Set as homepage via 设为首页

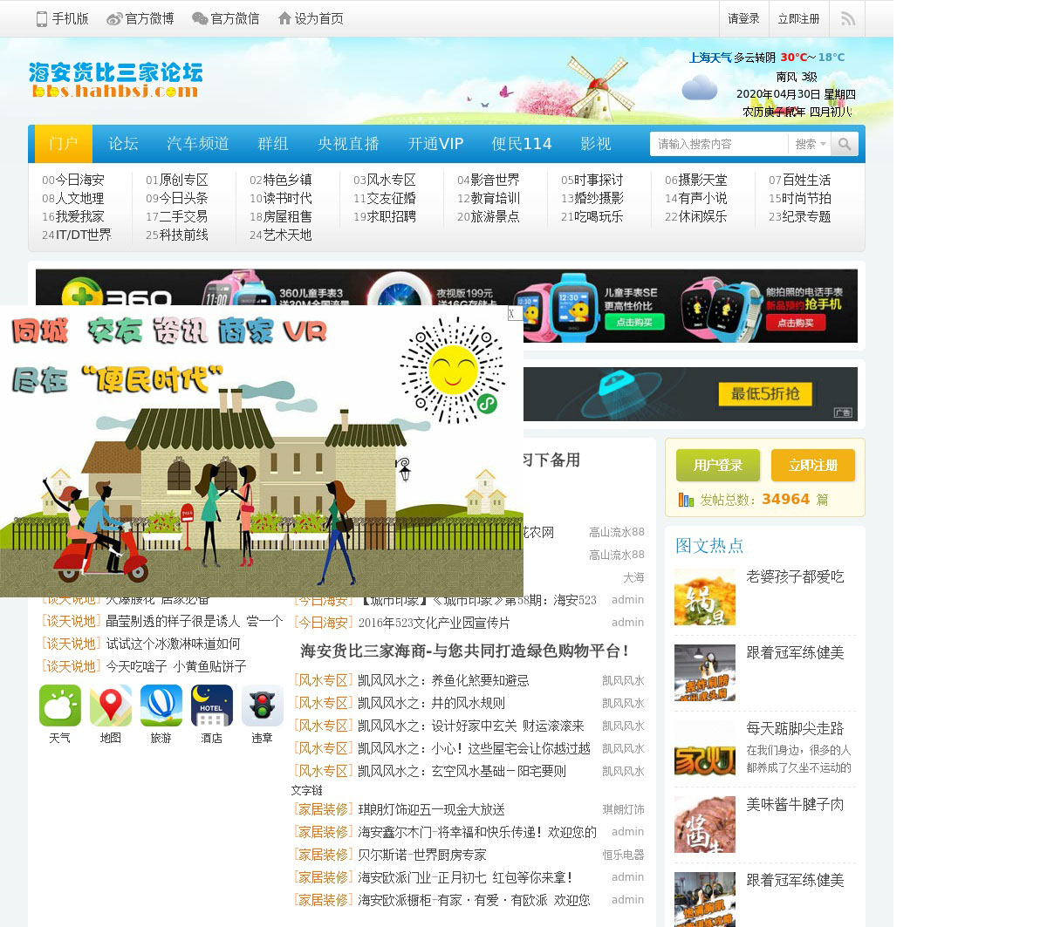tap(311, 18)
